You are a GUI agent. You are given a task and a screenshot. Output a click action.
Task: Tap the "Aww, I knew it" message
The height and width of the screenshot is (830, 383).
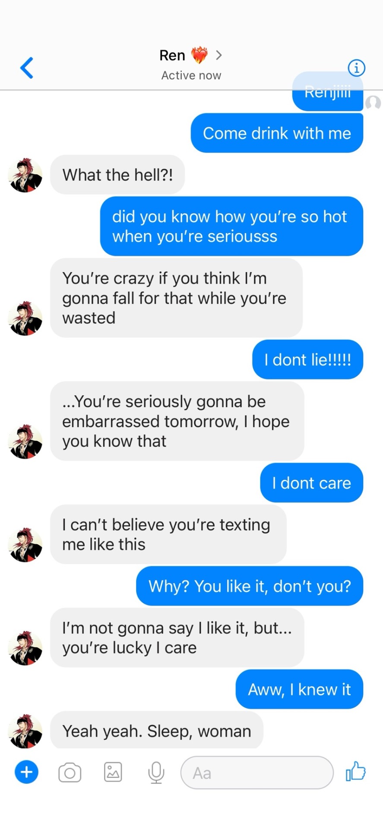(299, 689)
